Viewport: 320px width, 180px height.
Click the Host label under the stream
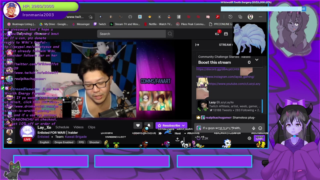[x=178, y=133]
